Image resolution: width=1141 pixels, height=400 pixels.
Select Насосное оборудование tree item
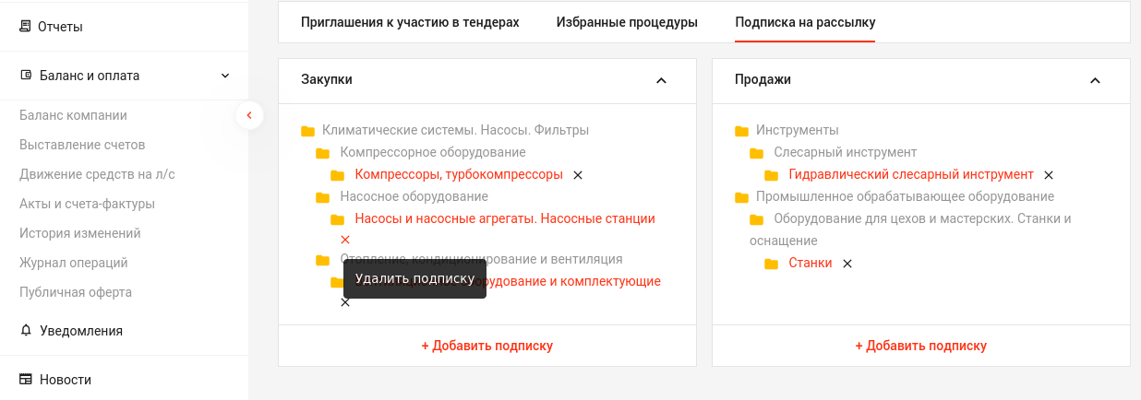tap(414, 196)
